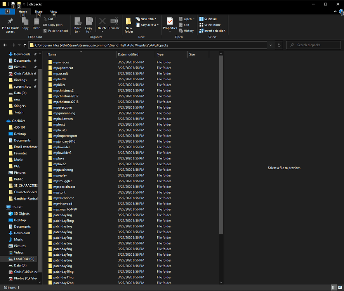Switch to the Share ribbon tab
Image resolution: width=344 pixels, height=291 pixels.
click(x=38, y=11)
